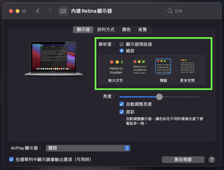Switch to the 顏色 tab
224x170 pixels.
click(x=126, y=30)
